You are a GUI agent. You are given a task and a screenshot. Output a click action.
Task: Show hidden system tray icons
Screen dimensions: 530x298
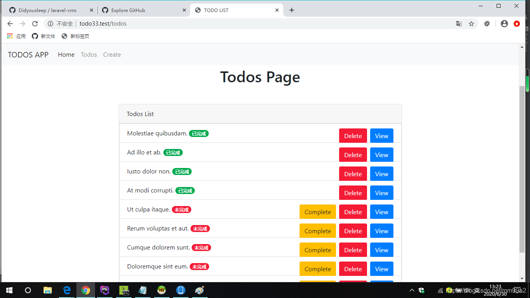[x=412, y=290]
